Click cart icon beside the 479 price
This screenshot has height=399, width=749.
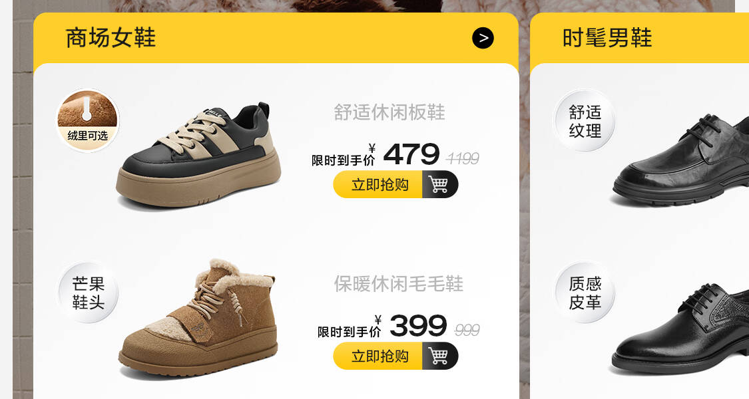(439, 184)
